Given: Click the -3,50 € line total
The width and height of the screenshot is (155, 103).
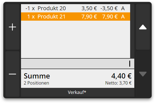Looking at the screenshot, I should 109,8.
